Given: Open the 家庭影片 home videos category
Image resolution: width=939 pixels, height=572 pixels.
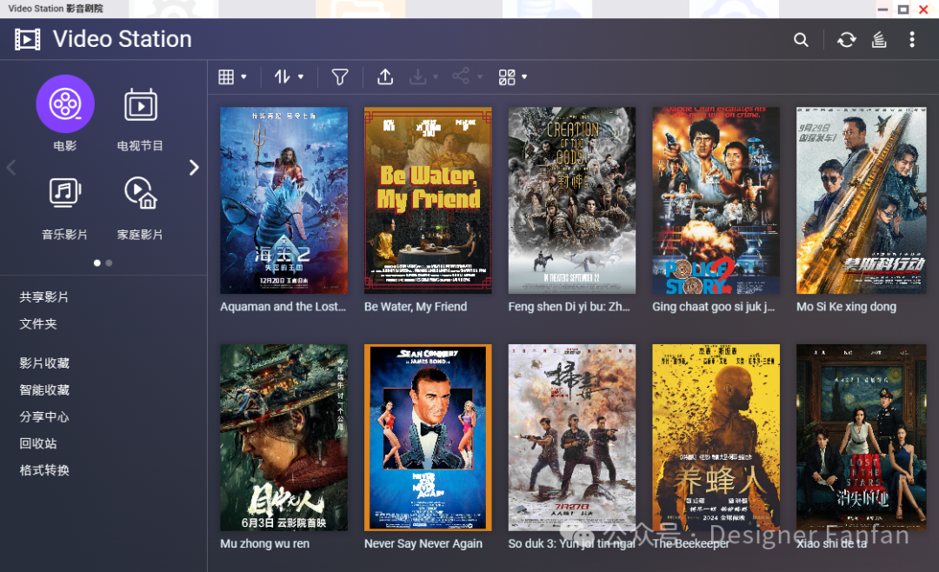Looking at the screenshot, I should coord(140,193).
